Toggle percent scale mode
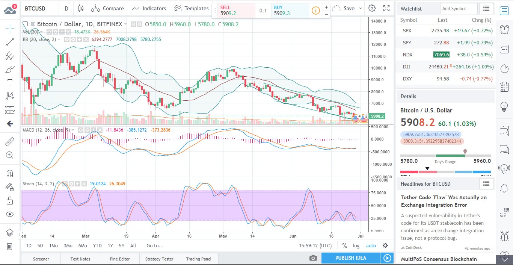 (x=345, y=245)
